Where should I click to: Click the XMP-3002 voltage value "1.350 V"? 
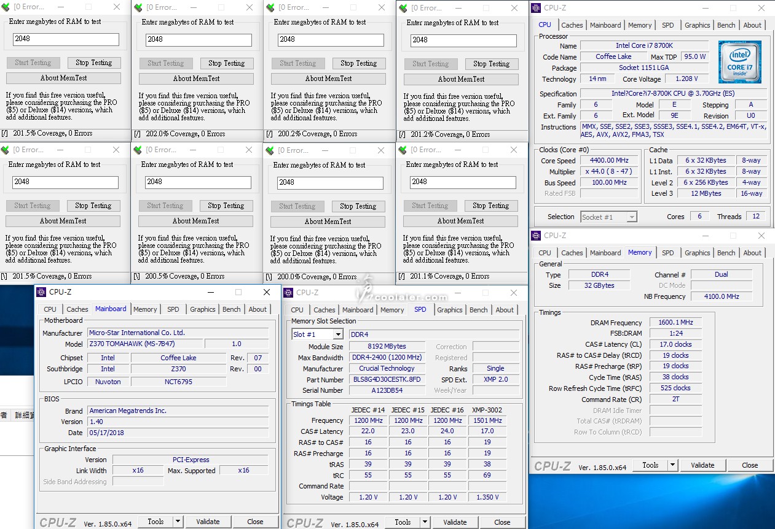click(487, 498)
